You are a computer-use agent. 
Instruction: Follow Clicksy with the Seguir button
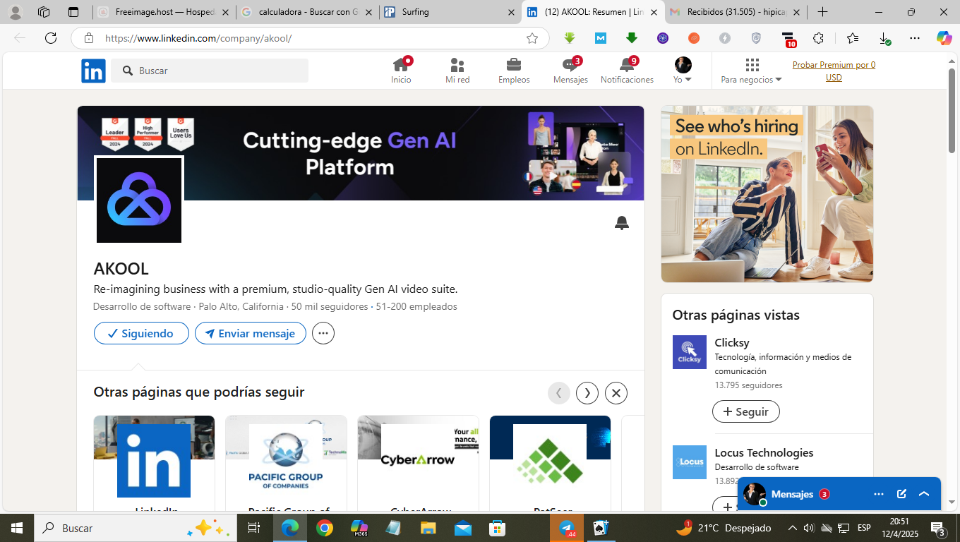pyautogui.click(x=746, y=411)
